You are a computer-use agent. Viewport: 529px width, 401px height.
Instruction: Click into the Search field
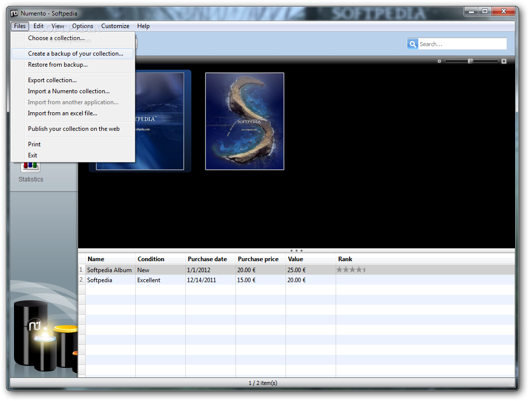[462, 44]
